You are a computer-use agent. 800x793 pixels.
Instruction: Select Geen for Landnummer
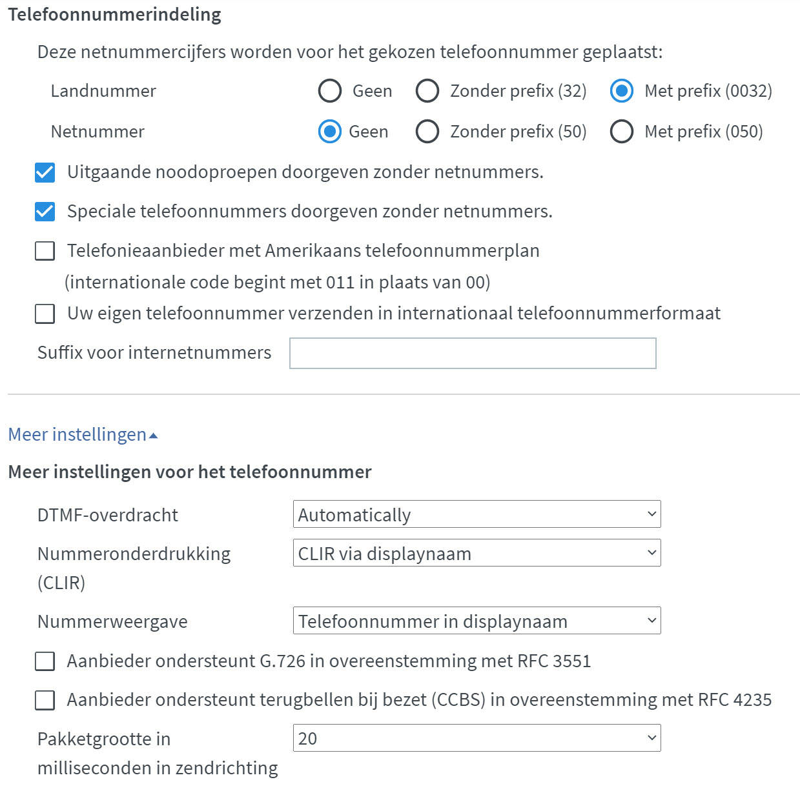[x=330, y=91]
